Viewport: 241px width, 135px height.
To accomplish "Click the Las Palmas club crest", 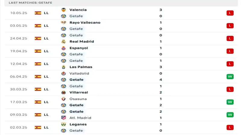I will [64, 67].
